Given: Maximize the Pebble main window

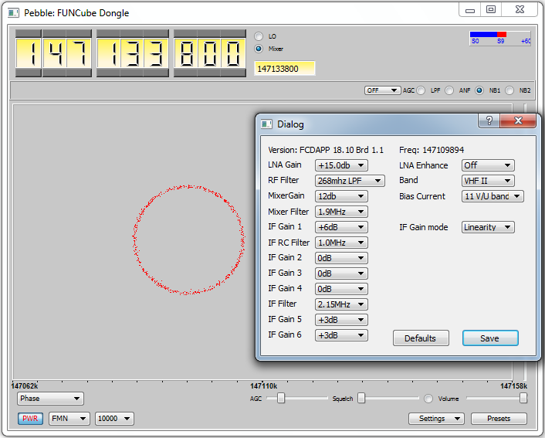Looking at the screenshot, I should click(491, 9).
